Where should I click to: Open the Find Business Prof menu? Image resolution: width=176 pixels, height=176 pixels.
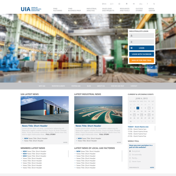coord(75,10)
